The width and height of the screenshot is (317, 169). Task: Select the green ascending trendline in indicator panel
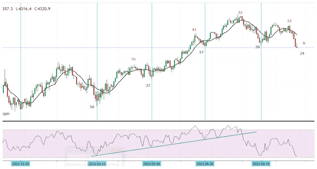174,145
